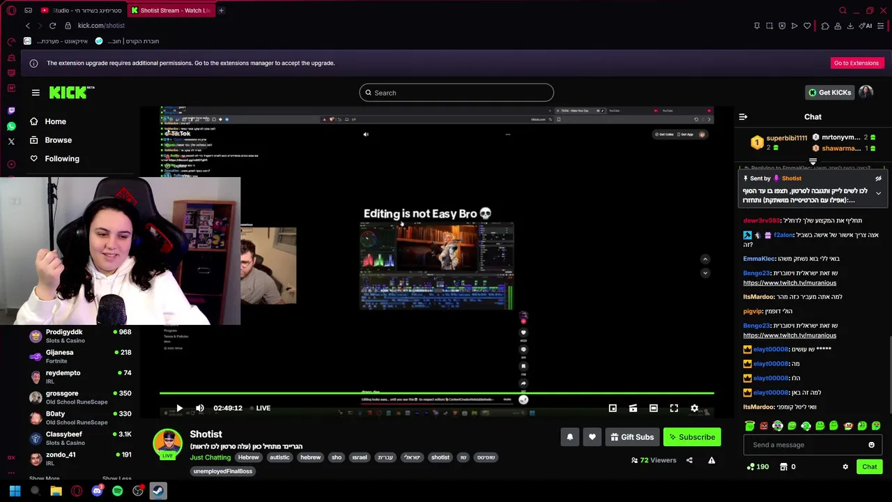Viewport: 892px width, 502px height.
Task: Focus the Kick Search box
Action: pos(456,93)
